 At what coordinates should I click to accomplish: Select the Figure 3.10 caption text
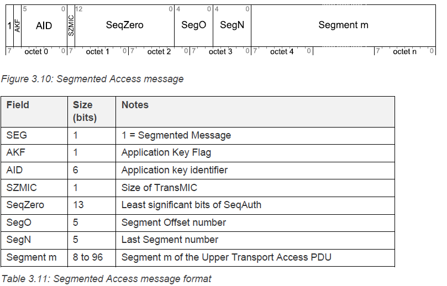(x=92, y=79)
